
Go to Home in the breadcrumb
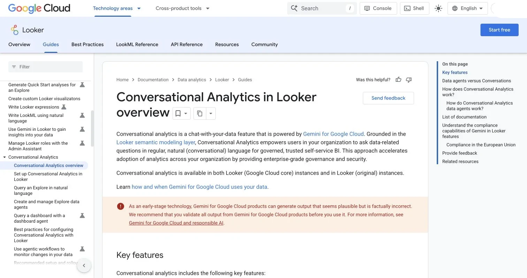tap(122, 80)
